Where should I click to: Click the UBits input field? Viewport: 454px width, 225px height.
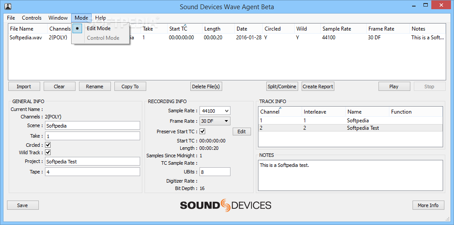215,172
